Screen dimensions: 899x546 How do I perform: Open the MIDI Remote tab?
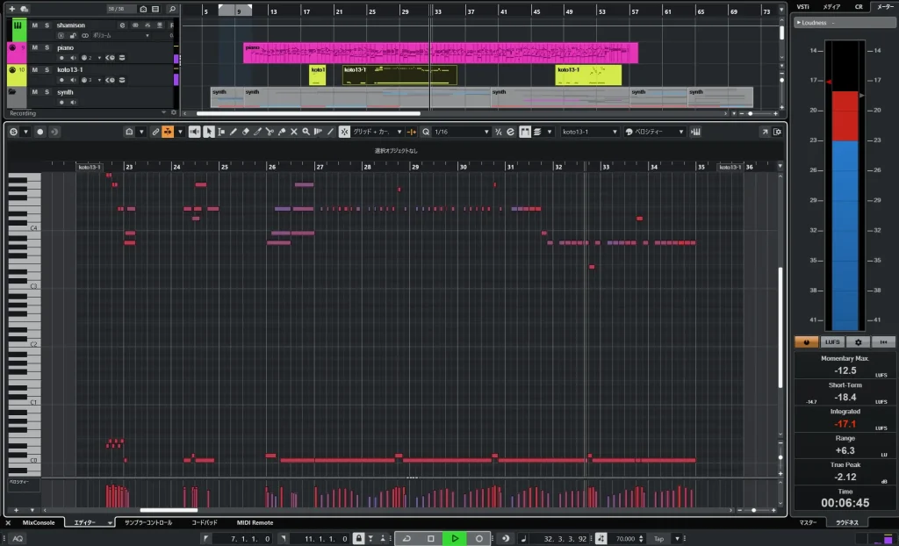pyautogui.click(x=255, y=522)
